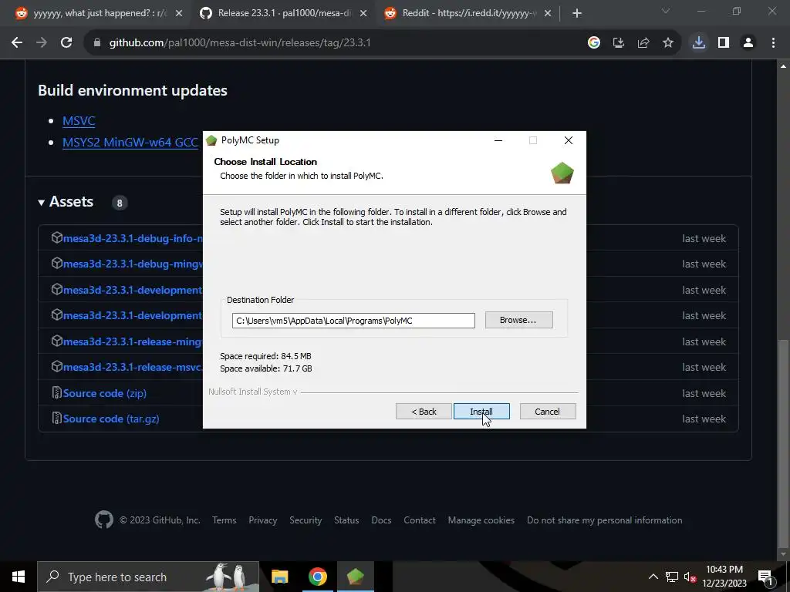Open the MSVC link
The image size is (790, 592).
[x=79, y=121]
